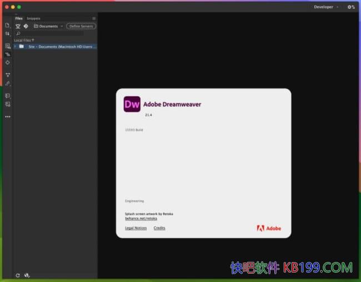Select the Files tab
Viewport: 361px width, 282px height.
point(19,18)
